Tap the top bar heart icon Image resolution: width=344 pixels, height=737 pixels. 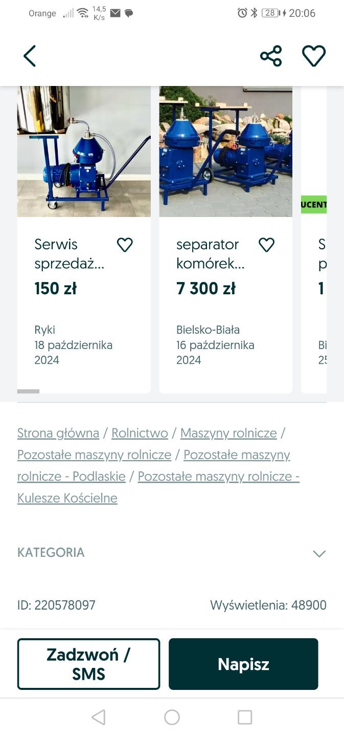(x=314, y=56)
